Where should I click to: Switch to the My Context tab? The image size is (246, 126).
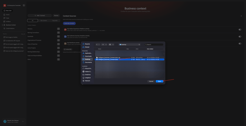point(44,21)
